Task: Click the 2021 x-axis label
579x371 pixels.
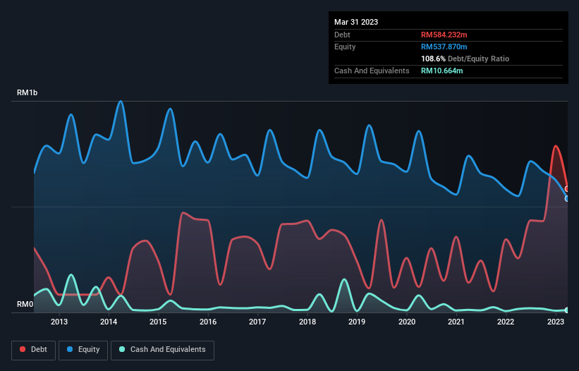Action: [456, 322]
